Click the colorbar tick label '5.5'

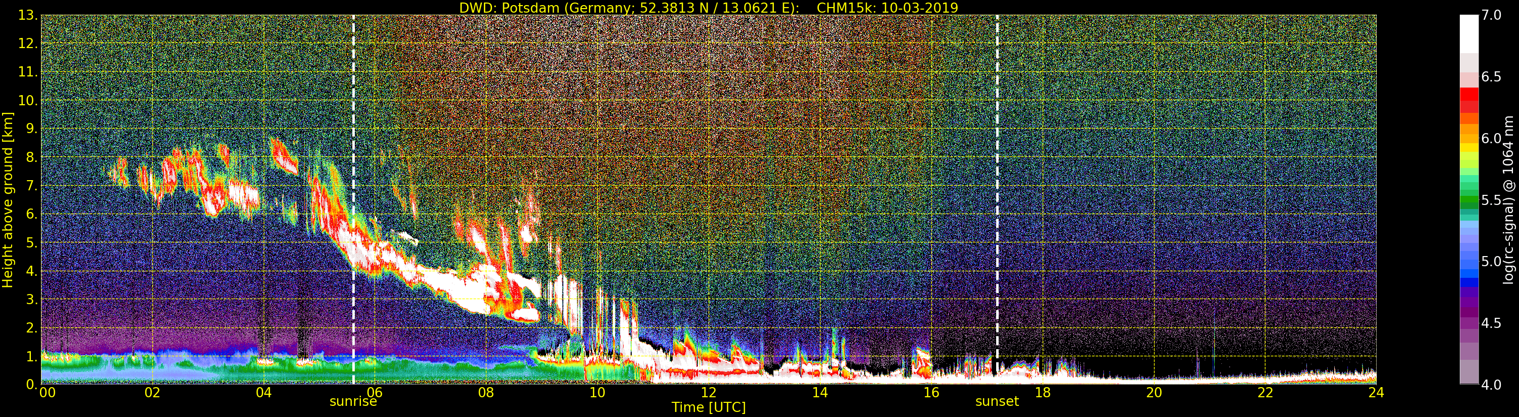(1491, 200)
